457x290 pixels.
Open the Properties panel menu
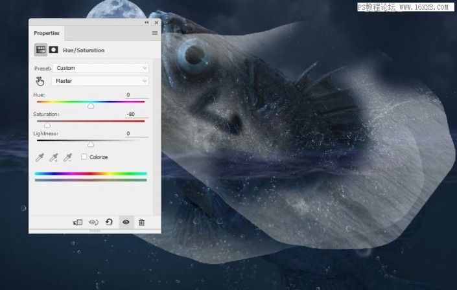pyautogui.click(x=155, y=33)
